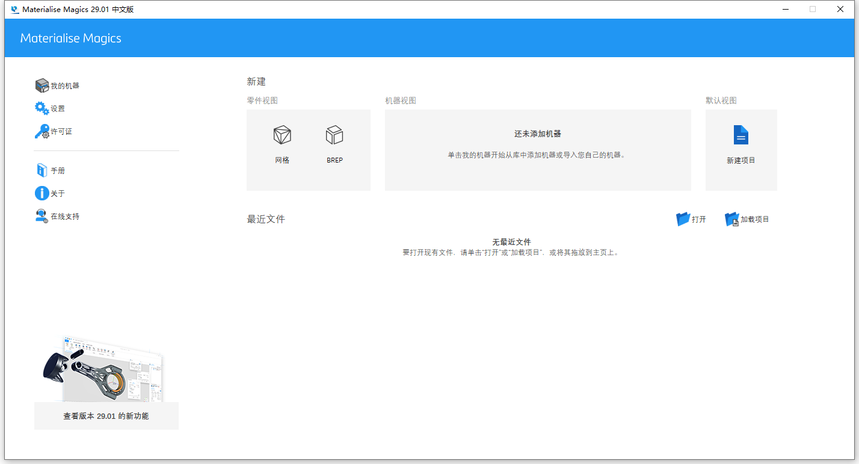
Task: Open the 打开 link in 最近文件 area
Action: (x=697, y=219)
